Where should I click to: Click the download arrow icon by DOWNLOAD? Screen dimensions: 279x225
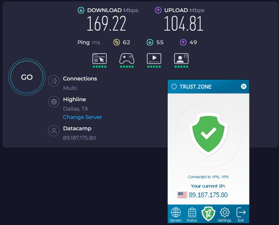(x=81, y=10)
